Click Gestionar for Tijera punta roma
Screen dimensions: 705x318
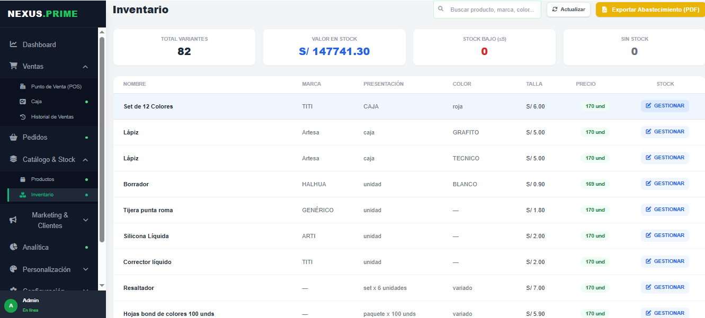click(665, 210)
